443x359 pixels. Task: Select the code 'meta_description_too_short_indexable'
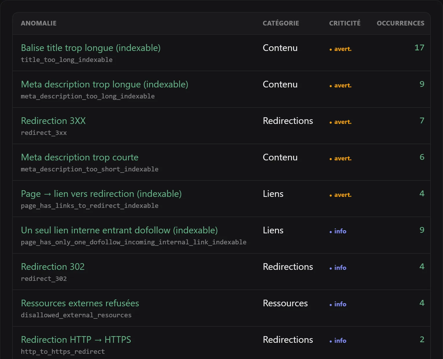coord(90,169)
